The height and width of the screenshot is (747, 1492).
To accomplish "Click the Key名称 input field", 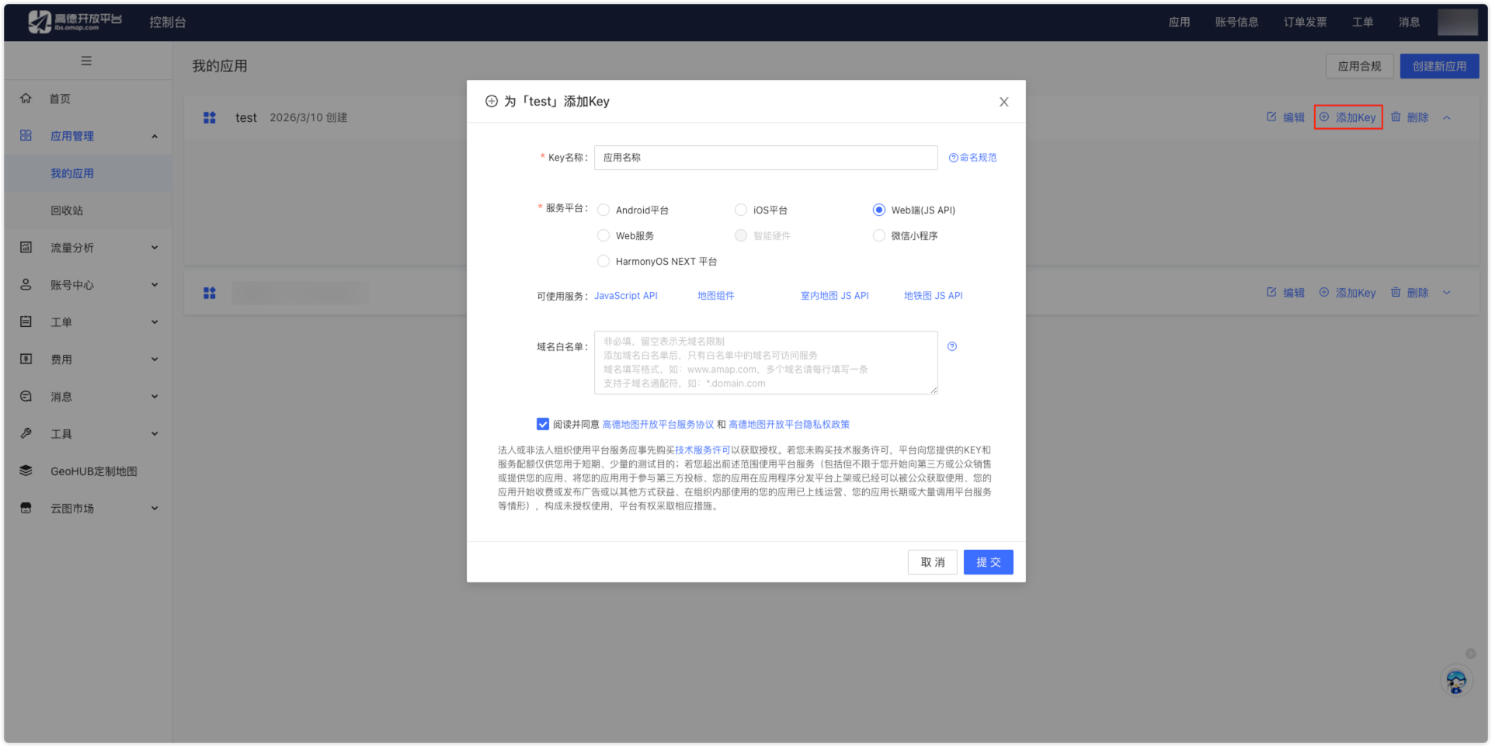I will coord(765,158).
